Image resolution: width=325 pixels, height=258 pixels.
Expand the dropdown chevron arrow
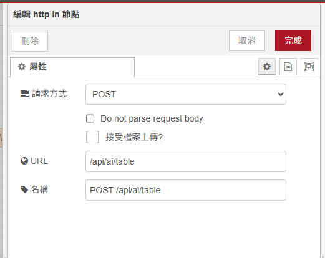(281, 94)
